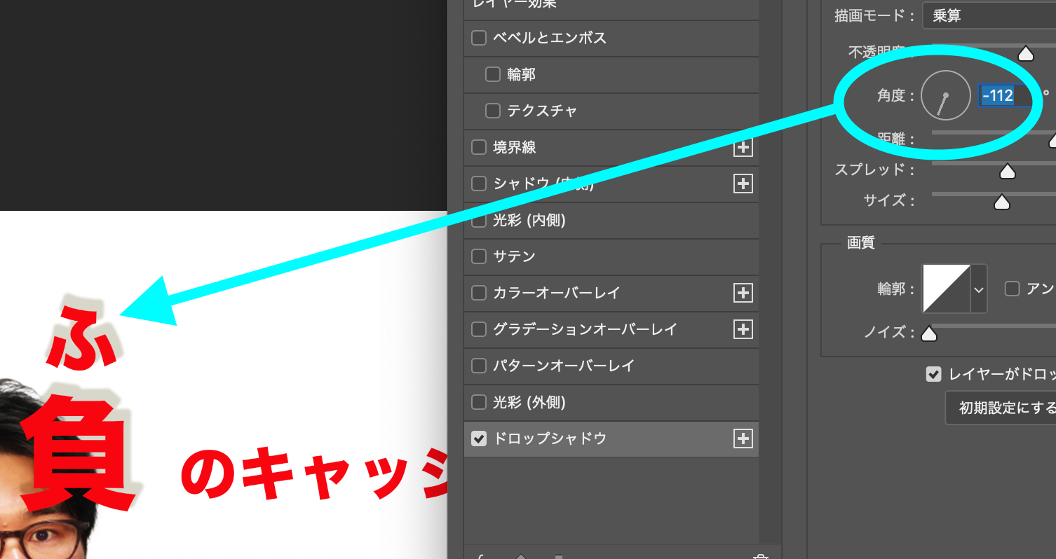Adjust the 不透明度 slider handle
1056x559 pixels.
1026,53
